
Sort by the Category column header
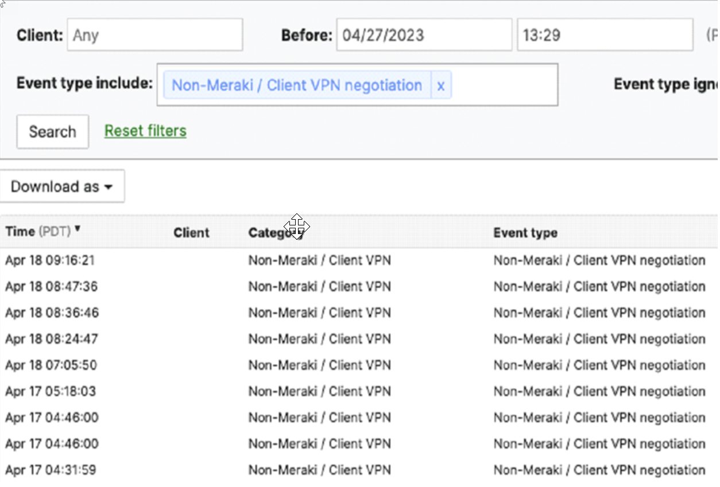pyautogui.click(x=270, y=232)
